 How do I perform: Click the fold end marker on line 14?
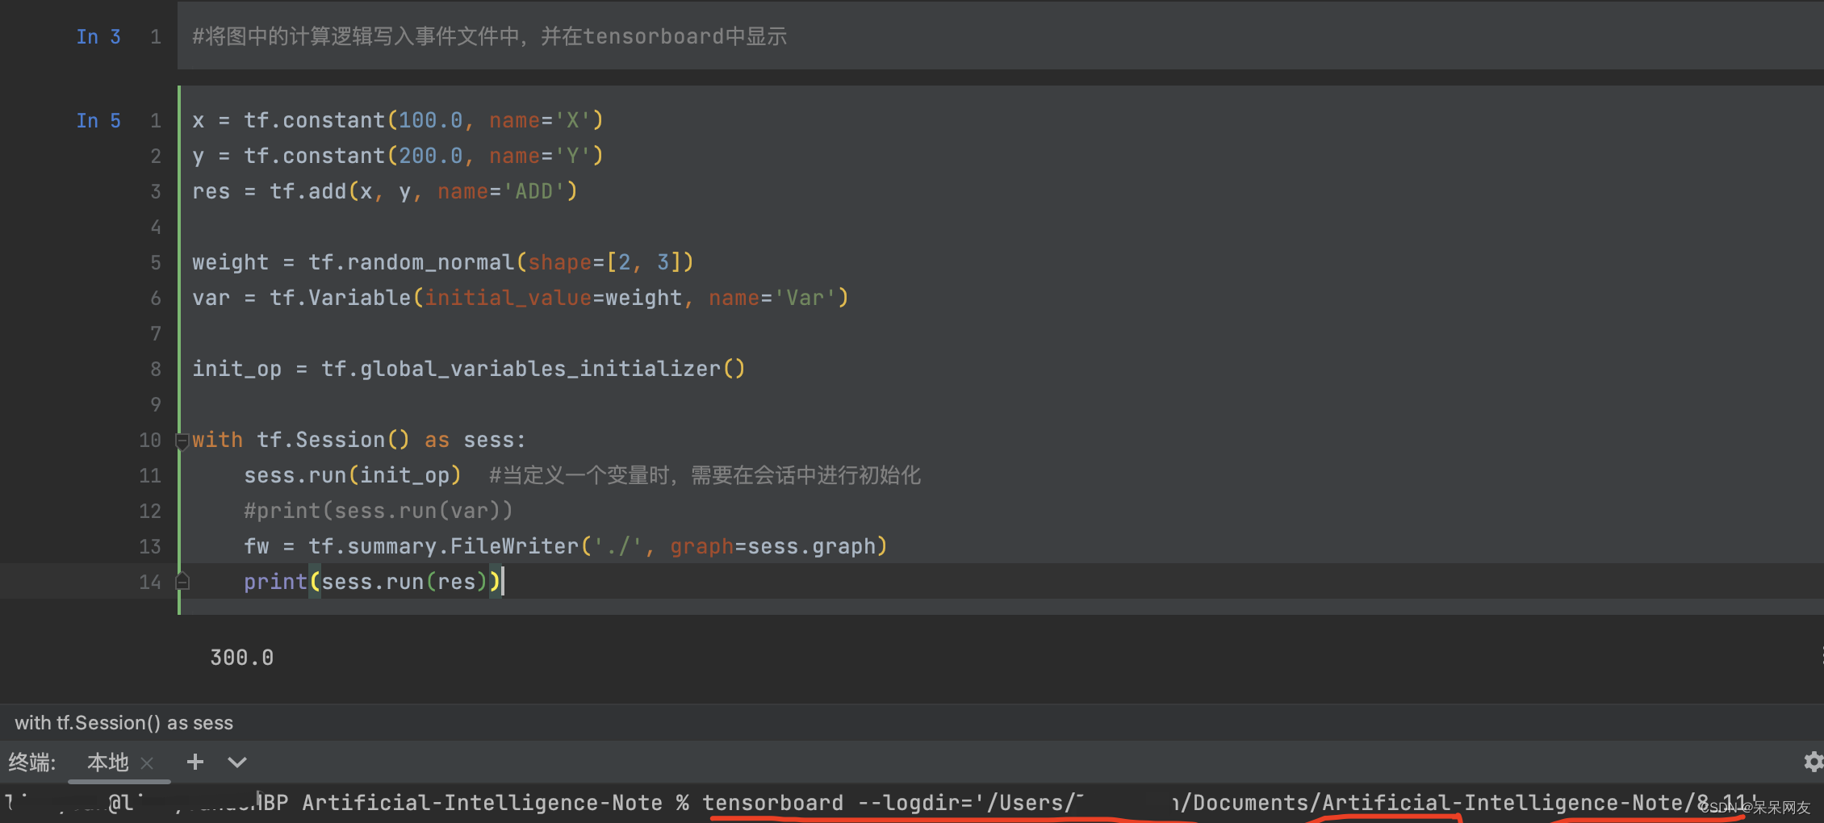click(182, 581)
